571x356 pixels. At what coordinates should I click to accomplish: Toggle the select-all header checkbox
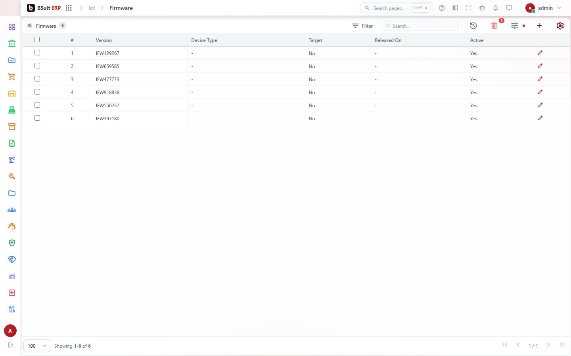click(37, 40)
